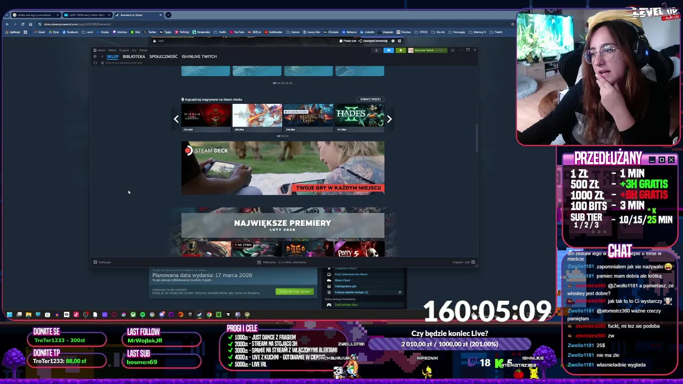Open Spotify from the taskbar
This screenshot has width=683, height=384.
(142, 315)
